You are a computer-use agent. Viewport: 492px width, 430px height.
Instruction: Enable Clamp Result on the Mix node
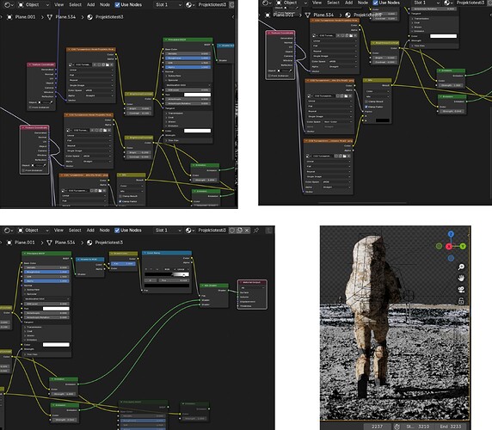tap(366, 101)
